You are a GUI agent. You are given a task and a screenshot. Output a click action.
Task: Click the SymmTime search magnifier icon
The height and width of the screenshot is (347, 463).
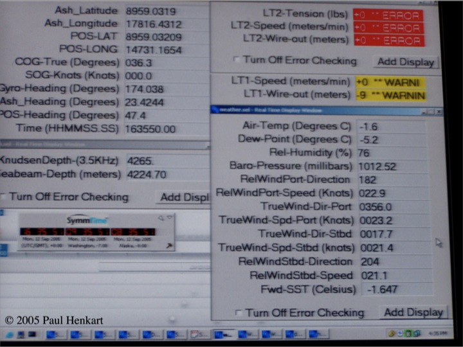coord(161,218)
